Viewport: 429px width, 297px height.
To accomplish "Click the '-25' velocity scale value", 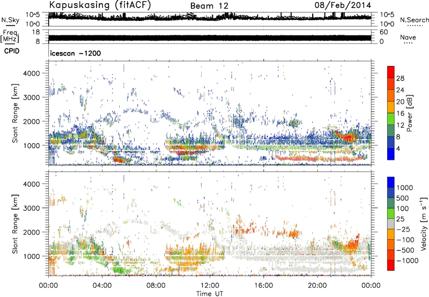I will pyautogui.click(x=403, y=229).
